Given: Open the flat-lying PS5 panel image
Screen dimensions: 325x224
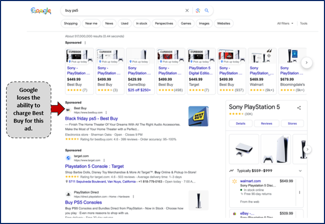Looking at the screenshot, I should (244, 149).
